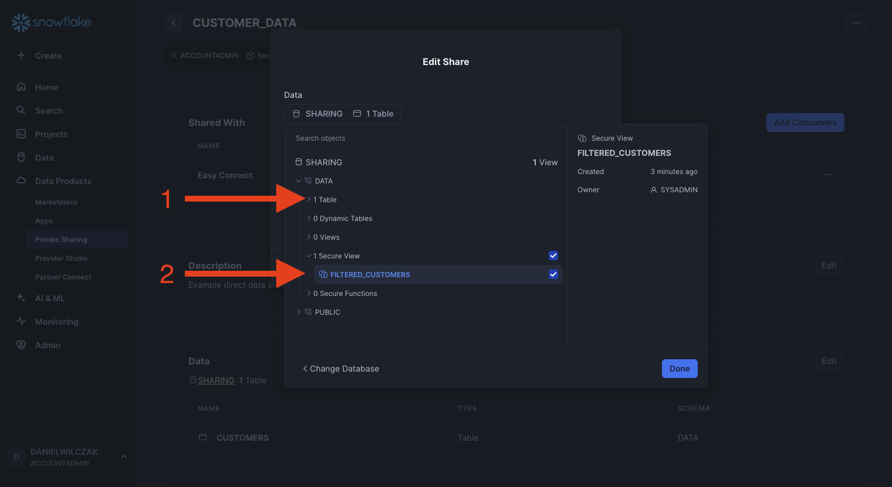Click the Snowflake logo in sidebar
Screen dimensions: 892x487
pyautogui.click(x=52, y=22)
